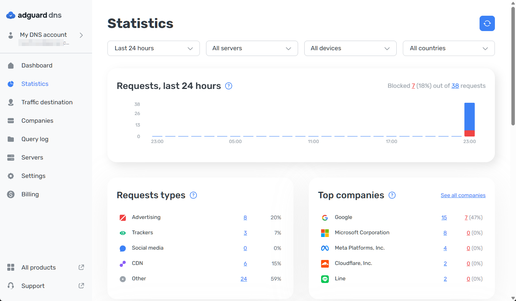Click the AdGuard DNS logo
Viewport: 516px width, 301px height.
pyautogui.click(x=34, y=15)
